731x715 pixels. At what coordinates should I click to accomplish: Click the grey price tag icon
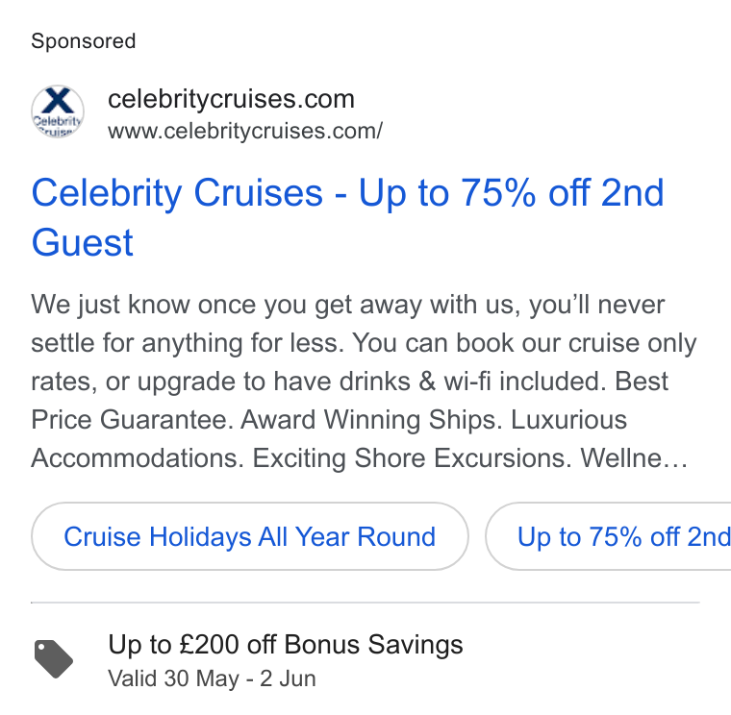[54, 659]
